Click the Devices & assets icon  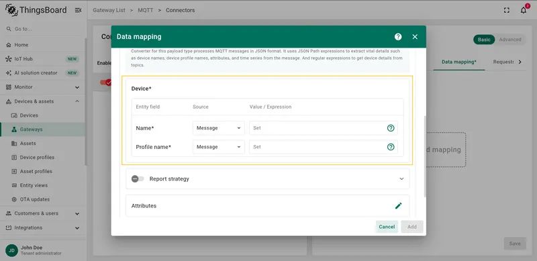click(x=9, y=101)
